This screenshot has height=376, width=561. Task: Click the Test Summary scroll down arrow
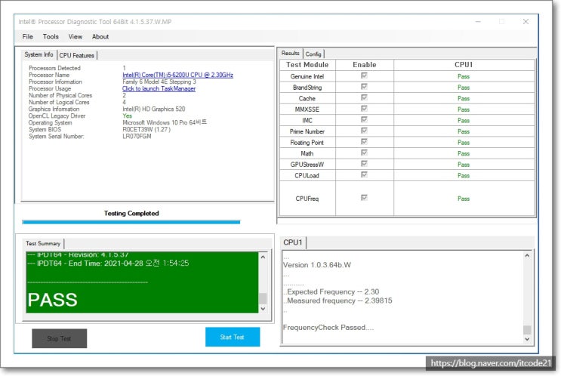tap(263, 308)
